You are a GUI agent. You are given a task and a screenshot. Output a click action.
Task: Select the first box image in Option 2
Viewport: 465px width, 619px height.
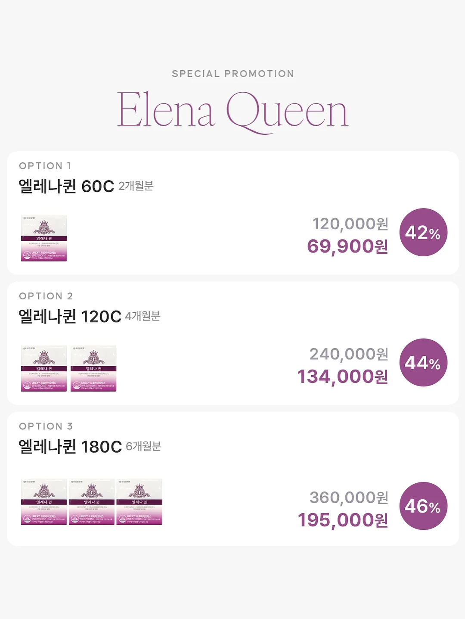pos(44,368)
